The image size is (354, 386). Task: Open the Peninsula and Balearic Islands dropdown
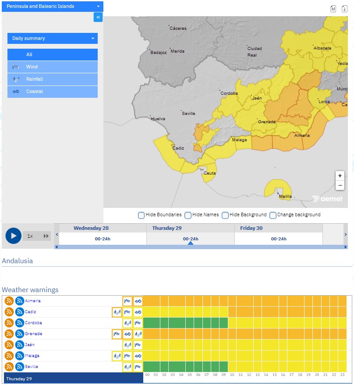[53, 6]
